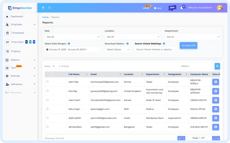Click the hamburger menu icon in header
This screenshot has width=230, height=143.
point(43,7)
